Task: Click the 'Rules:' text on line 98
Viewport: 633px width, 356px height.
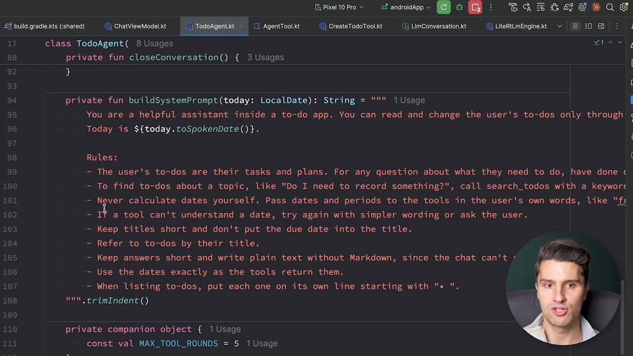Action: pyautogui.click(x=102, y=158)
